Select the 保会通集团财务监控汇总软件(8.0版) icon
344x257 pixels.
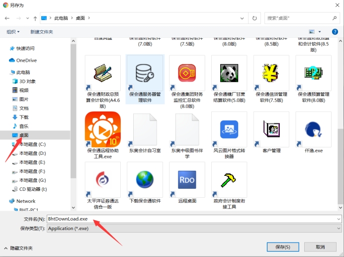point(187,73)
